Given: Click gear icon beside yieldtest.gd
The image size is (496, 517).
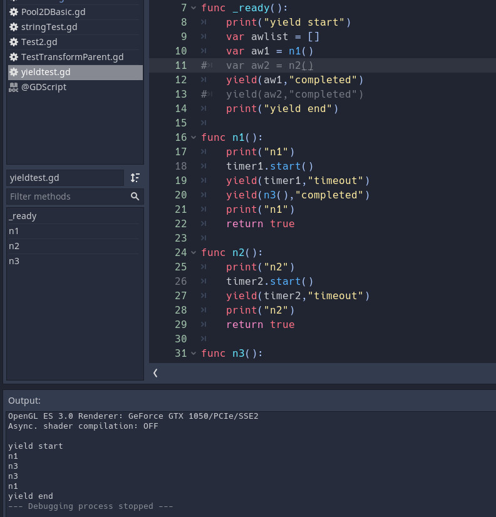Looking at the screenshot, I should [x=14, y=72].
